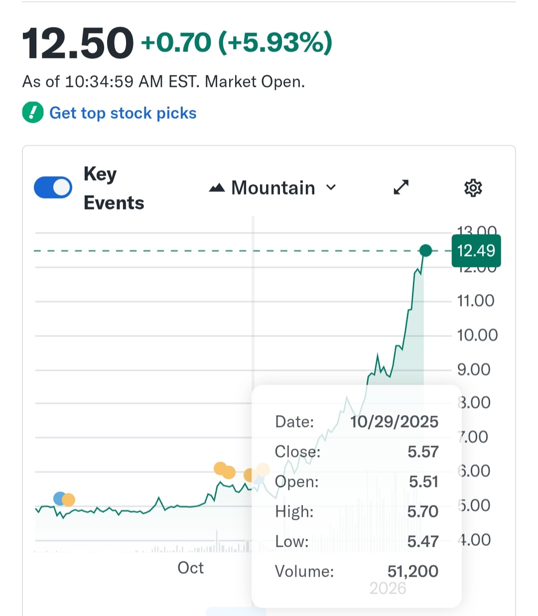The width and height of the screenshot is (538, 616).
Task: Click the green current price point marker
Action: point(425,250)
